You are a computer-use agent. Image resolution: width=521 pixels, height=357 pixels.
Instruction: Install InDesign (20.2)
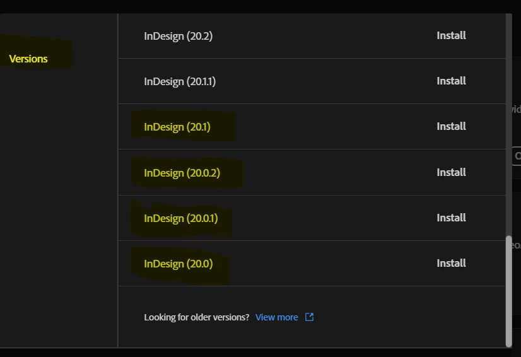pos(451,35)
